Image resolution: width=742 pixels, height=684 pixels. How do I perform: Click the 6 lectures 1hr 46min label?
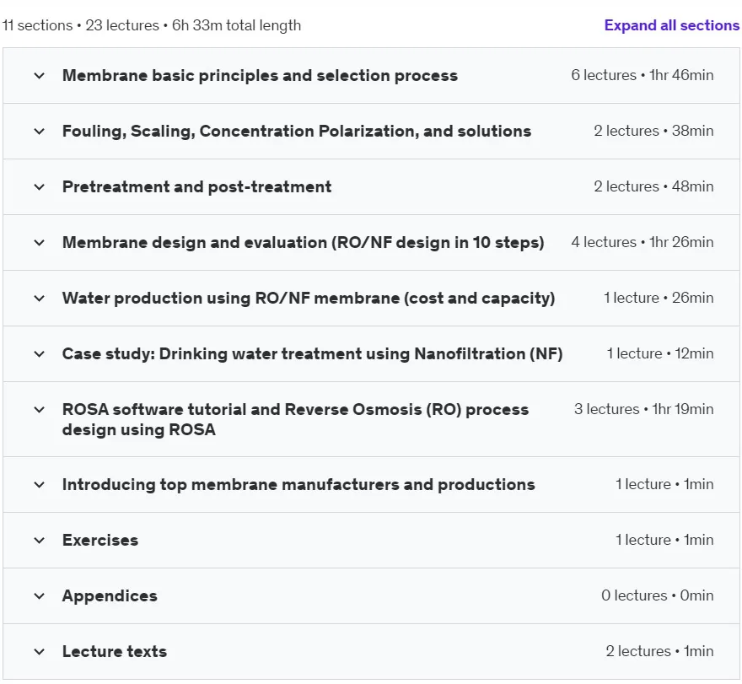point(643,75)
